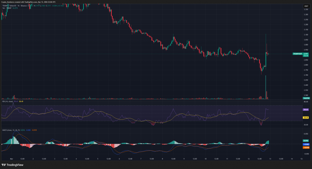Click date '11' on the time axis
Screen dimensions: 312x169
coord(227,159)
